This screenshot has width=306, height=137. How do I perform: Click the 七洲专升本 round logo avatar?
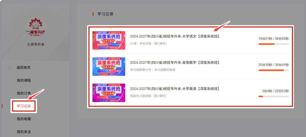pos(36,27)
